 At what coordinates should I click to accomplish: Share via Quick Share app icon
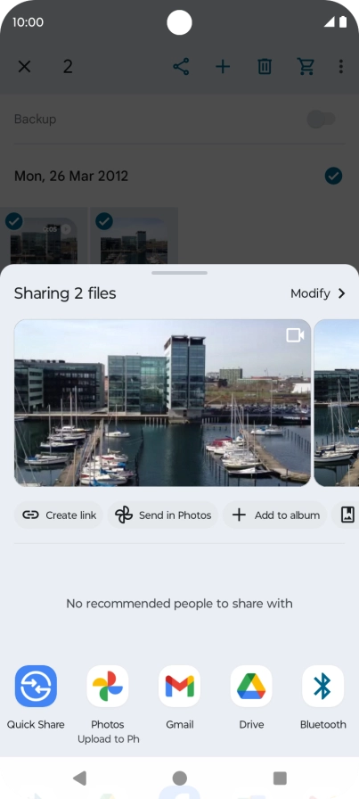pos(36,686)
